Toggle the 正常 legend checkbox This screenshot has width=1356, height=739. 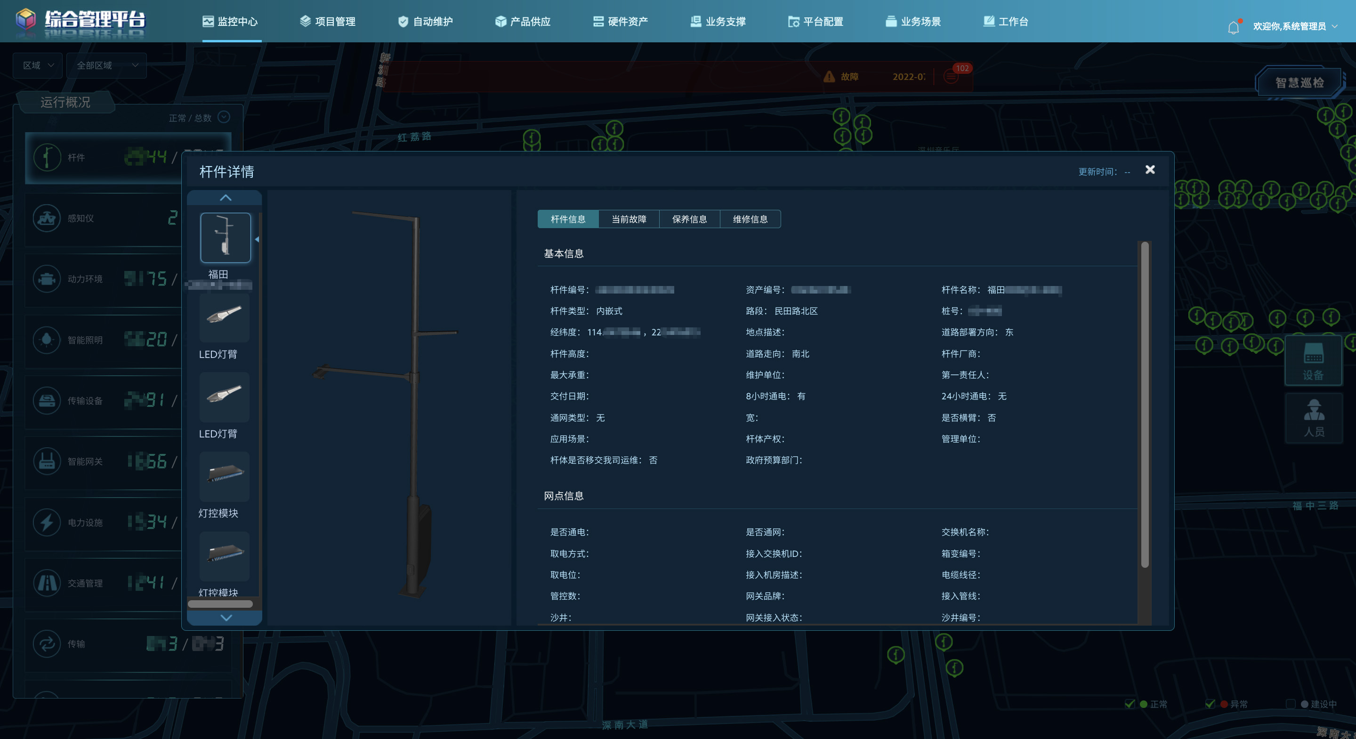coord(1130,704)
